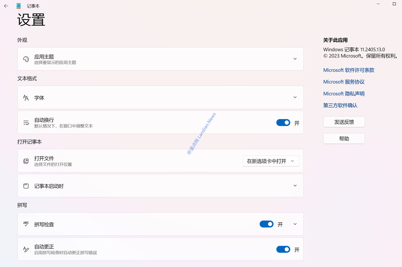Click the 文本格式 section heading
The height and width of the screenshot is (267, 402).
[x=27, y=79]
